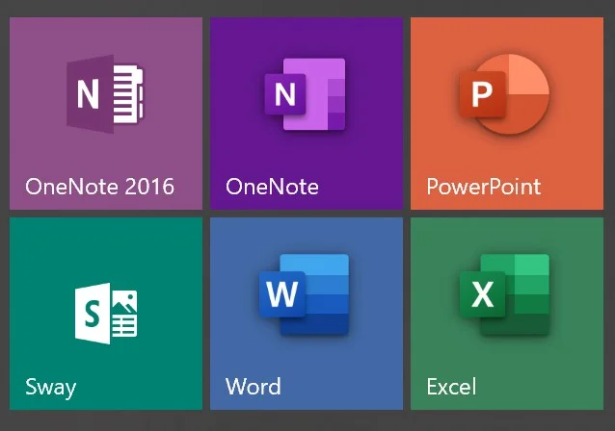Screen dimensions: 615x431
Task: Open the Word app icon
Action: click(304, 294)
